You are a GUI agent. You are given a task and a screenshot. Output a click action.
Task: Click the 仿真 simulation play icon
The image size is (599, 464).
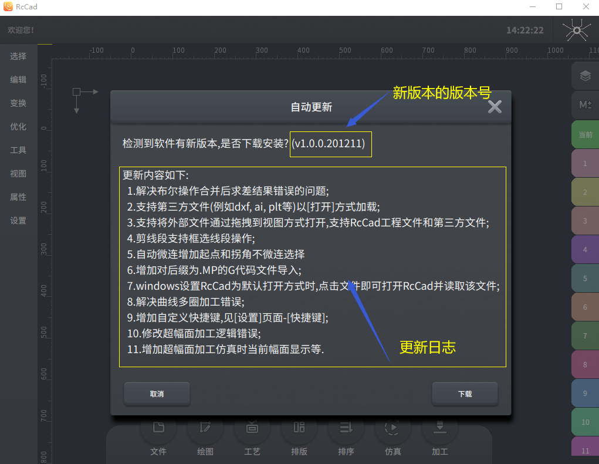point(392,428)
